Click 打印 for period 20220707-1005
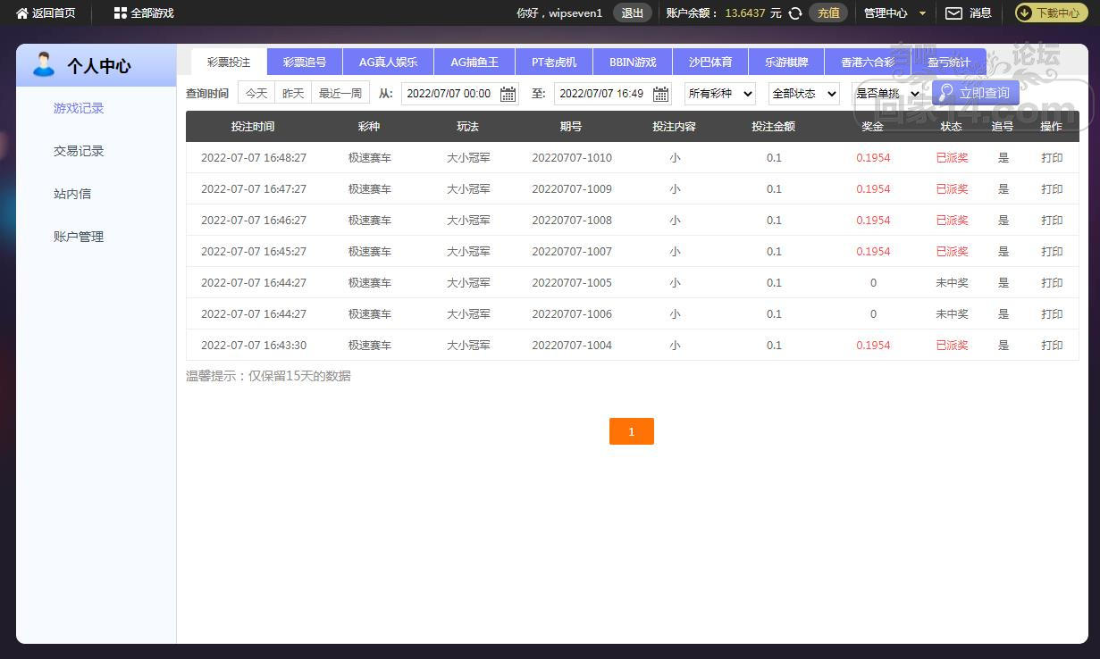1100x659 pixels. point(1052,283)
